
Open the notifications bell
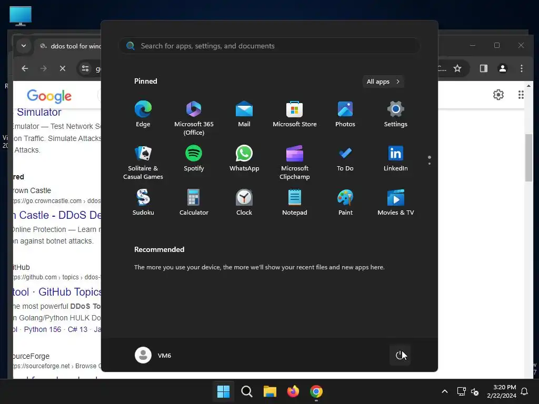525,391
